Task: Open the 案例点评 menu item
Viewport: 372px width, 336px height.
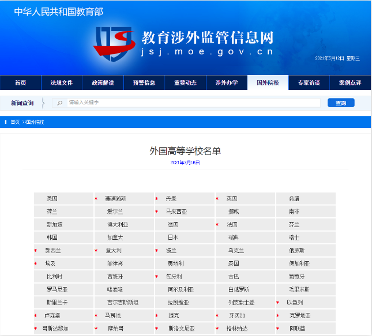Action: click(x=350, y=83)
